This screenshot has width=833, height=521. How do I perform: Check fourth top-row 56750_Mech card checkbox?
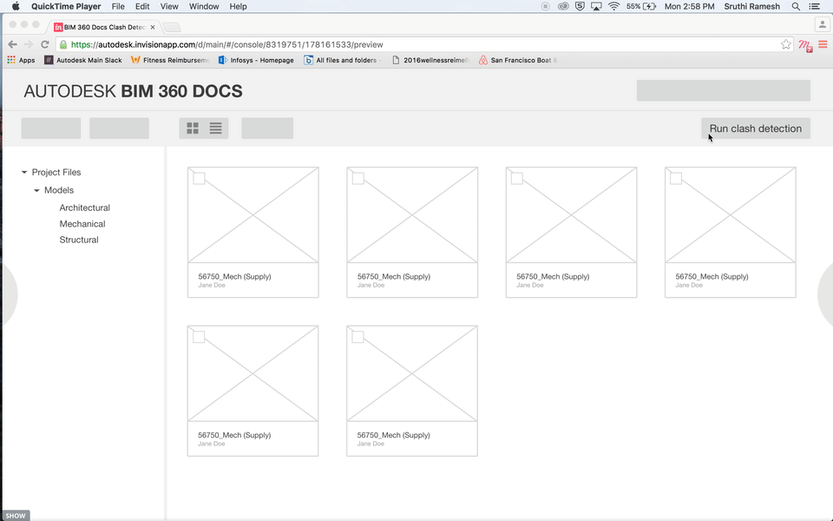pyautogui.click(x=676, y=179)
